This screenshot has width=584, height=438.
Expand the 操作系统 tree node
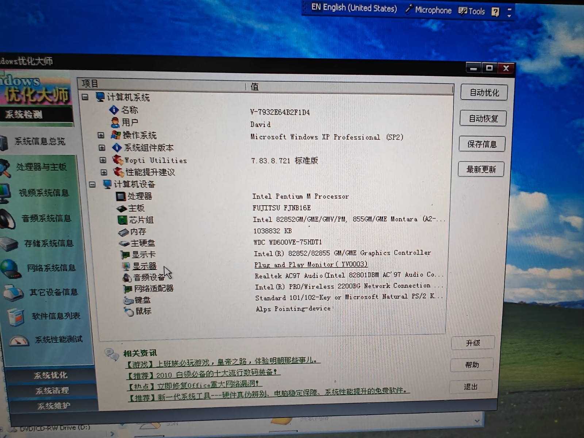(101, 135)
